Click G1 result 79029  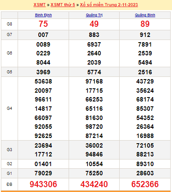tap(43, 173)
